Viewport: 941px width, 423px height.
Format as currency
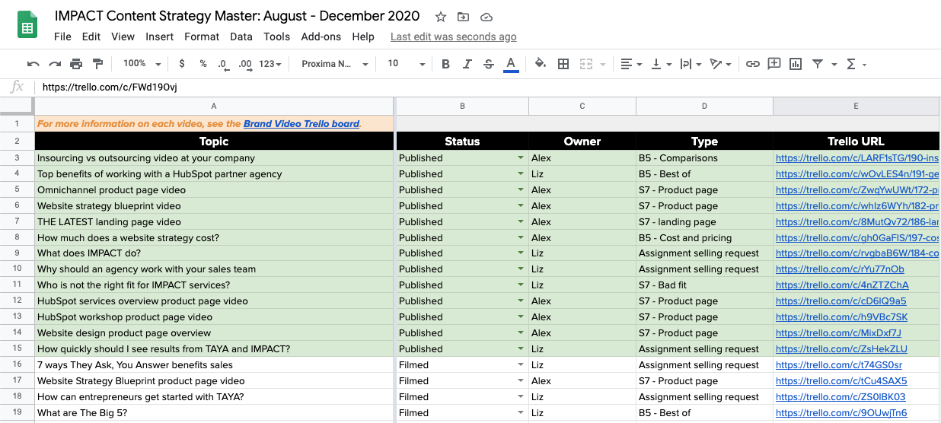(181, 64)
